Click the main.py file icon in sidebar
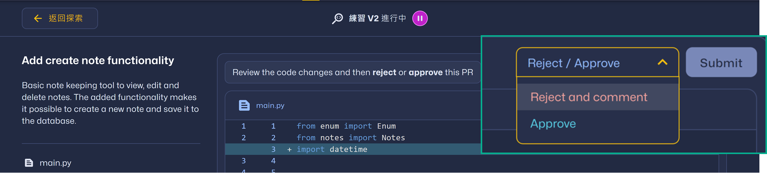The image size is (767, 173). [29, 163]
